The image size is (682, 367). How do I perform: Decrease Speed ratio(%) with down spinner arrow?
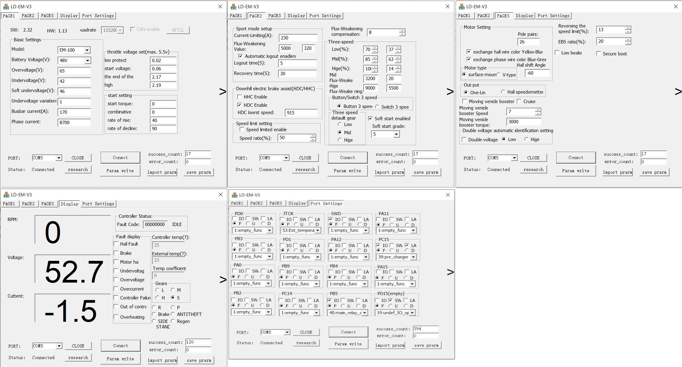point(312,140)
